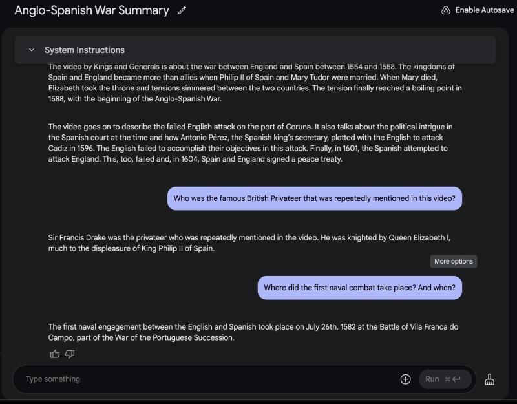This screenshot has height=404, width=517.
Task: Click the Kings and Generals summary paragraph
Action: pyautogui.click(x=255, y=83)
